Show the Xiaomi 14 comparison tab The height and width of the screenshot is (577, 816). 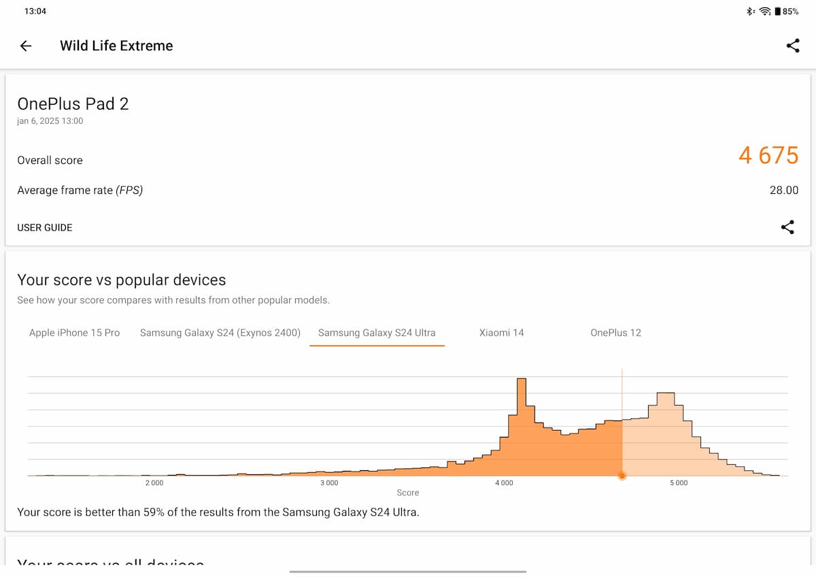click(x=501, y=333)
